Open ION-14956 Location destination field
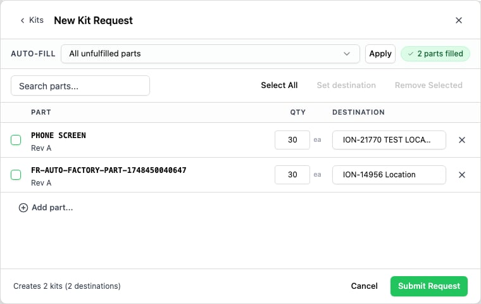This screenshot has height=304, width=481. coord(389,175)
